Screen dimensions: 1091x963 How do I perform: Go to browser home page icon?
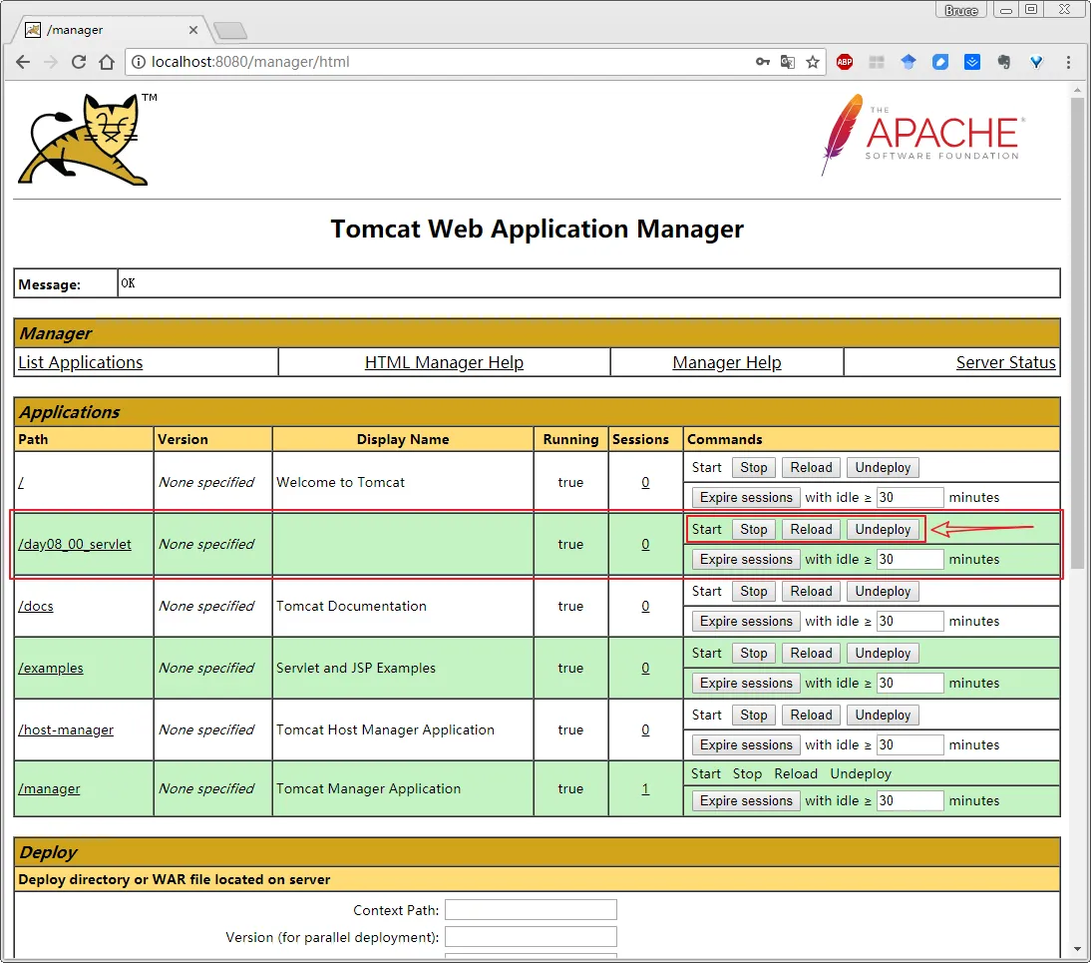pyautogui.click(x=107, y=62)
